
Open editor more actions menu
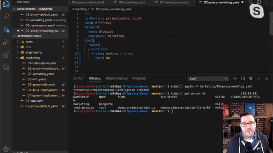pos(267,2)
